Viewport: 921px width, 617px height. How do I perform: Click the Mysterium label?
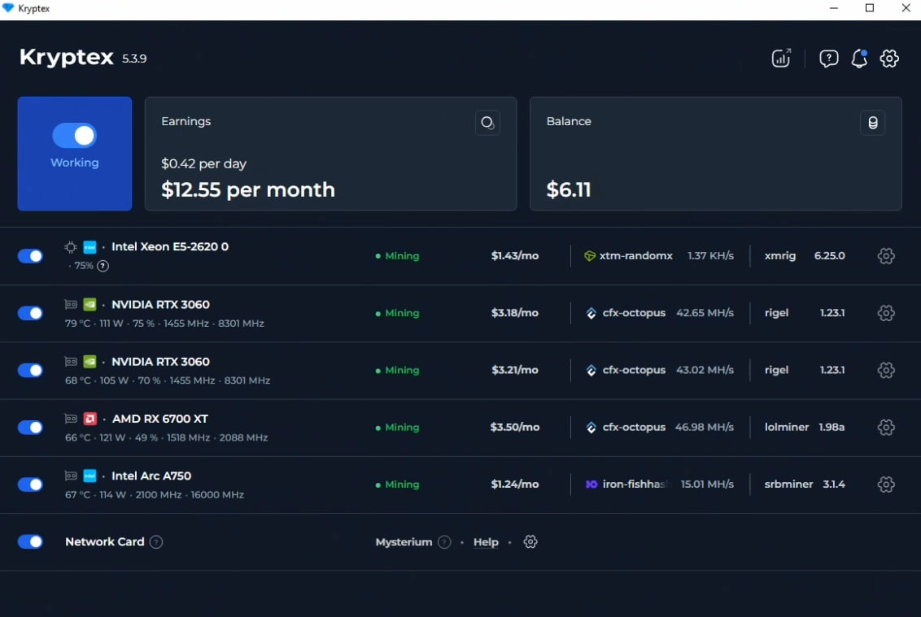click(x=404, y=542)
